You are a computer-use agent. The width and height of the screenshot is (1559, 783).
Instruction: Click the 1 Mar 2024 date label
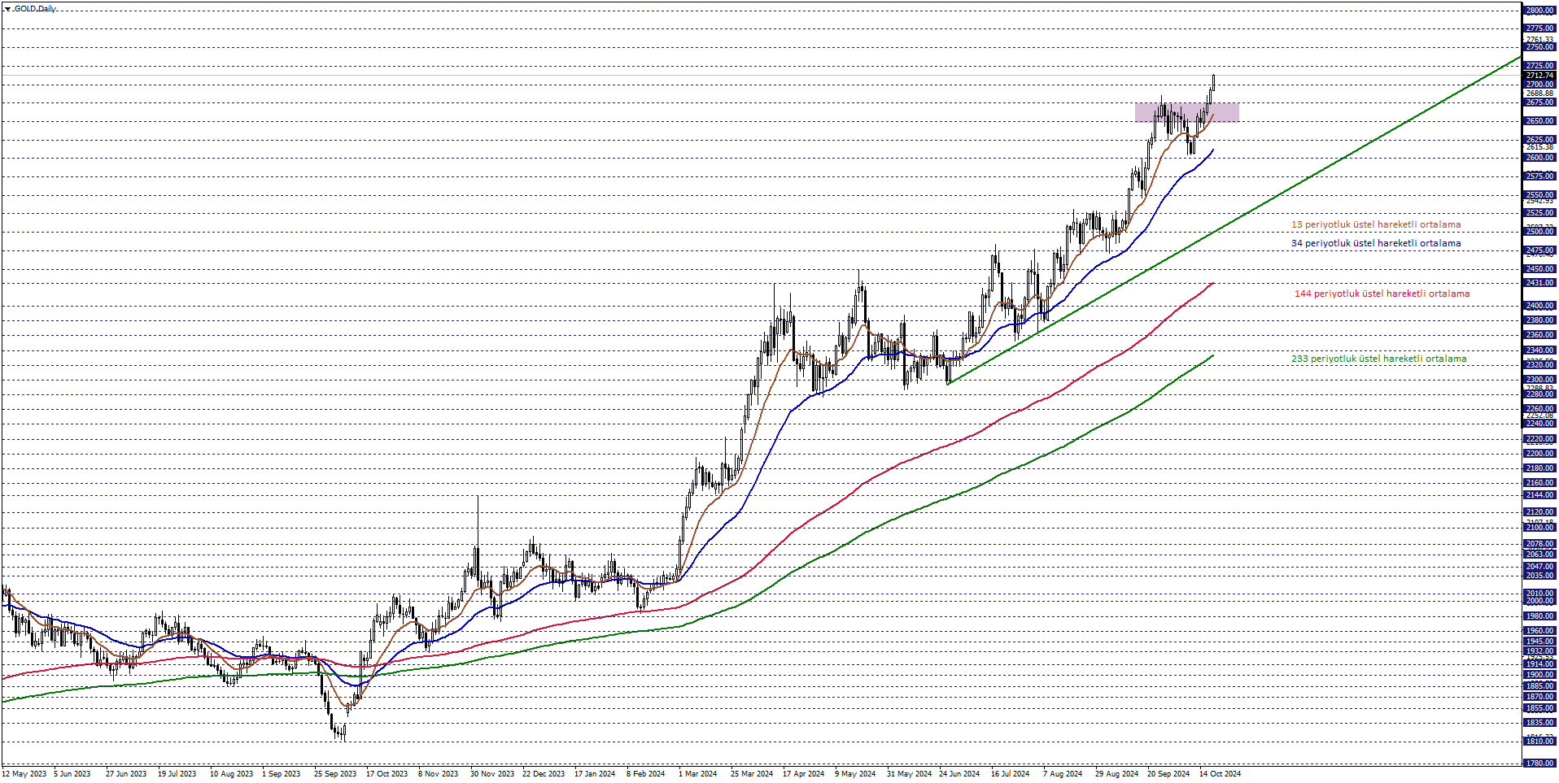(x=697, y=774)
